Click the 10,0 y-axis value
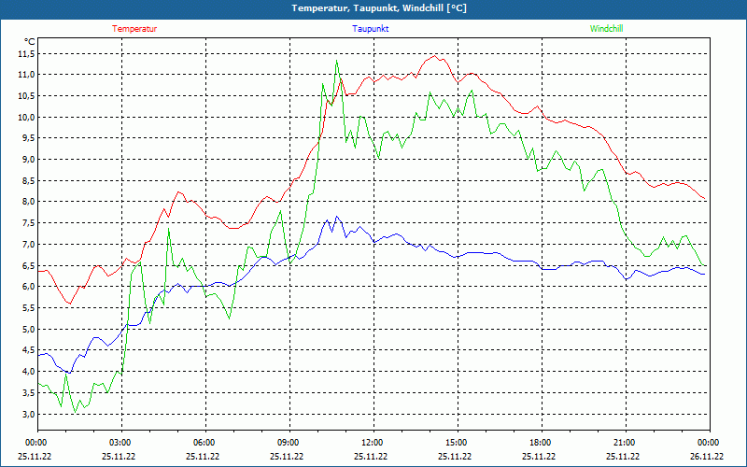 click(26, 118)
